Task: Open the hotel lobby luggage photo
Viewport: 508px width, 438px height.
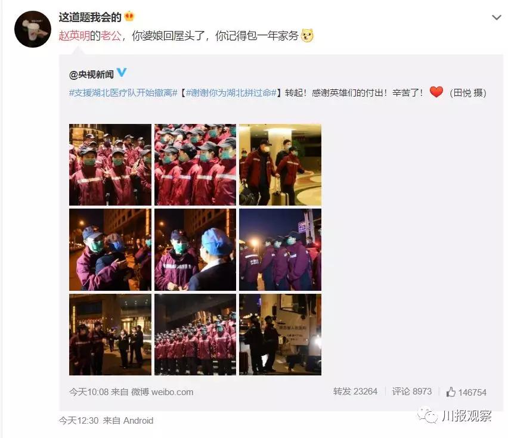Action: click(280, 164)
